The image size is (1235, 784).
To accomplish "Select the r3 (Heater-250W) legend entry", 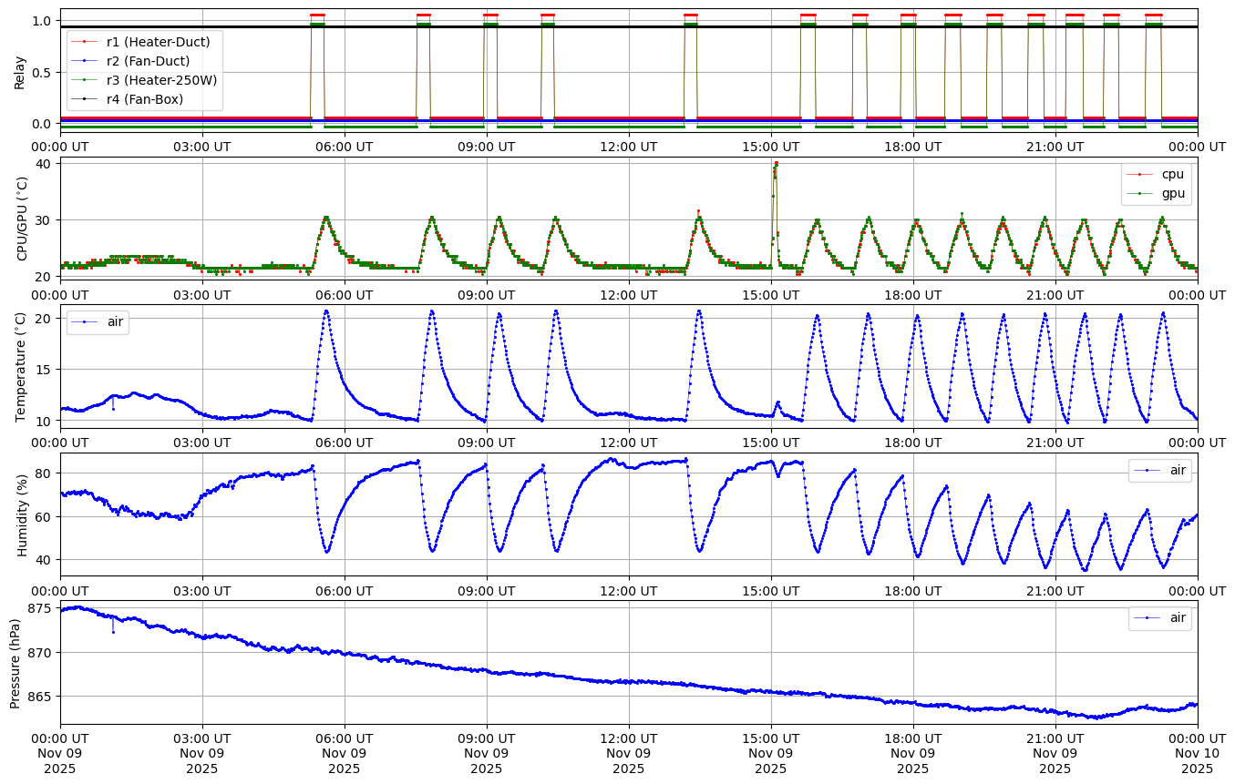I will pos(161,80).
